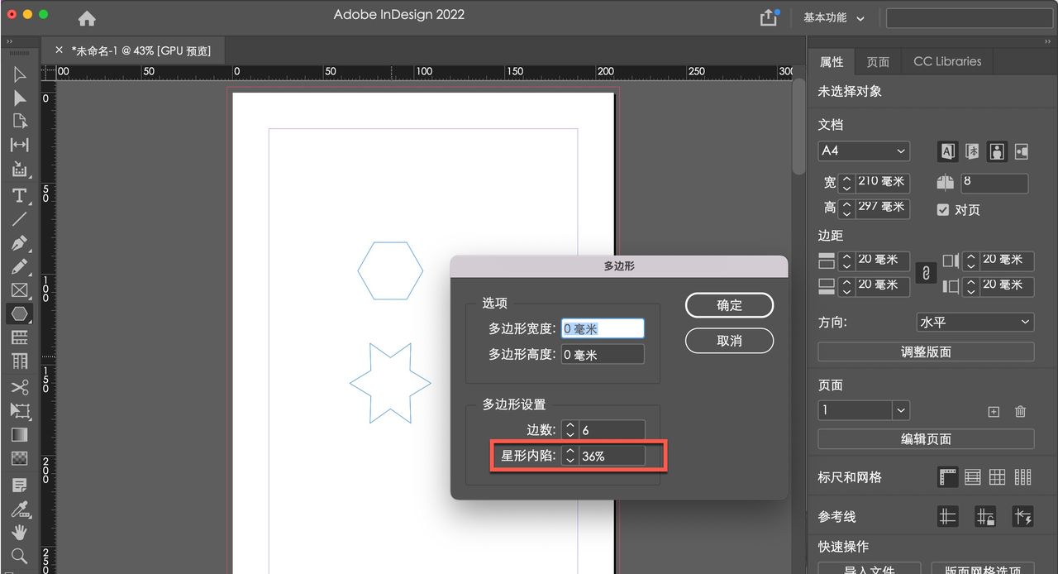Viewport: 1058px width, 574px height.
Task: Click the 确定 button in the polygon dialog
Action: [728, 305]
